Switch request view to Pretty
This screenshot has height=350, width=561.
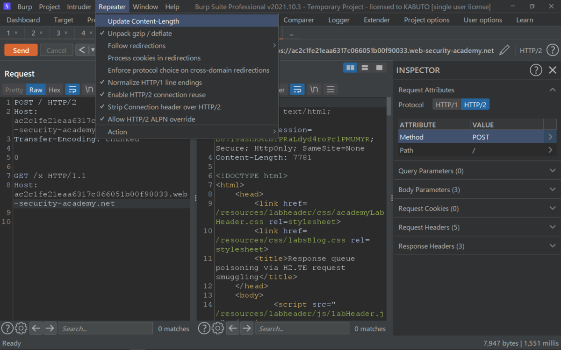point(14,90)
